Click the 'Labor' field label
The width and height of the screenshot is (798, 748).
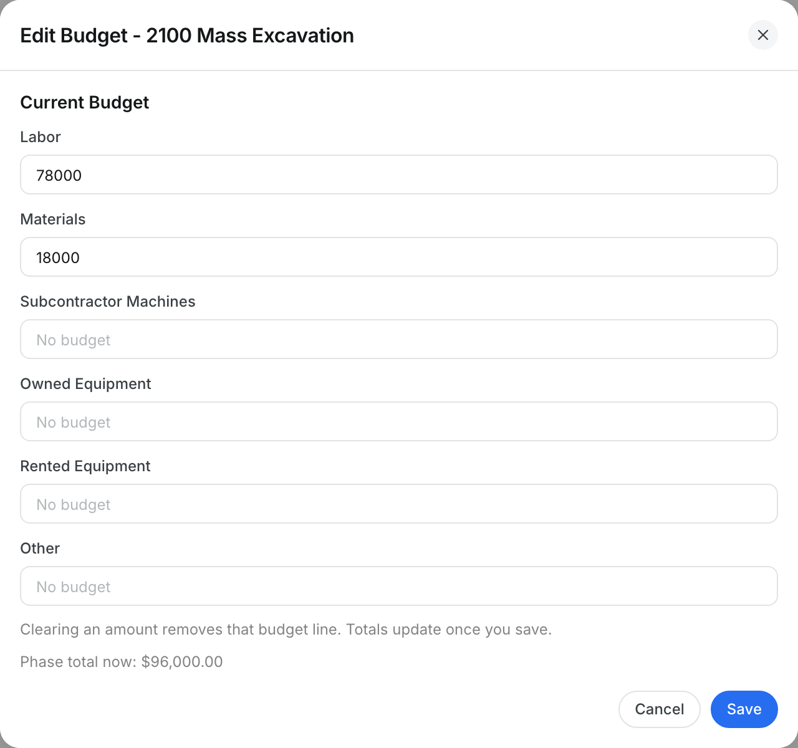(x=41, y=137)
